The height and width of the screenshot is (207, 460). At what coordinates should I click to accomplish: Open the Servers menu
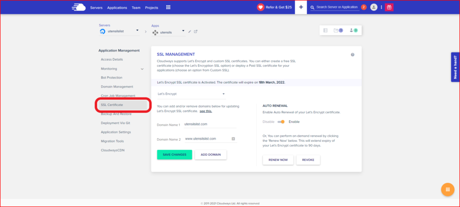(96, 8)
